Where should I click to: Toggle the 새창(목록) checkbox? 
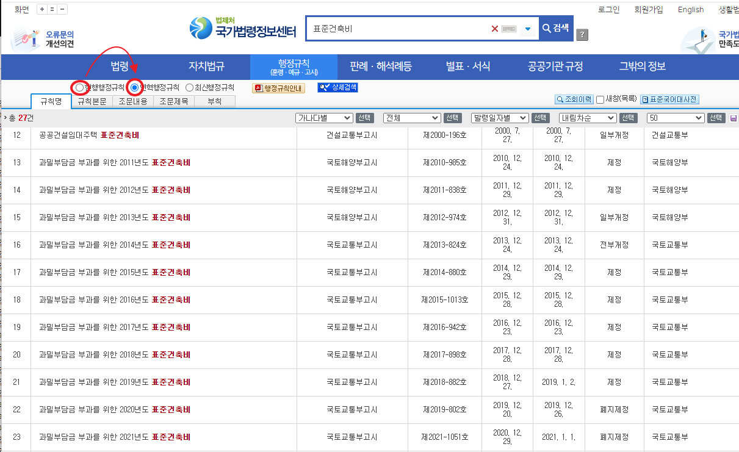coord(600,99)
